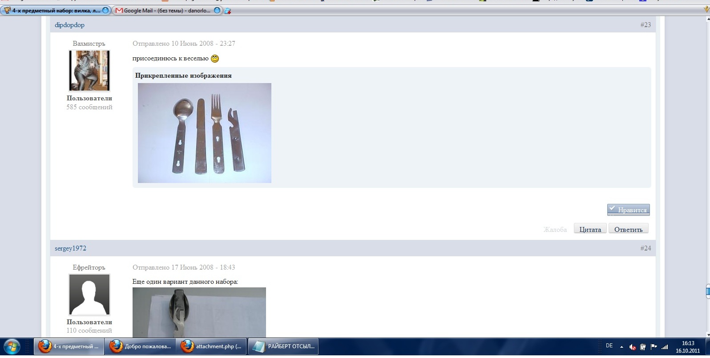Open the sergey1972 user profile link

click(x=70, y=248)
